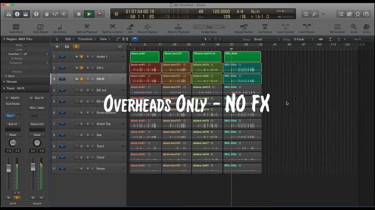
Task: Stop playback with the stop button
Action: (x=79, y=14)
